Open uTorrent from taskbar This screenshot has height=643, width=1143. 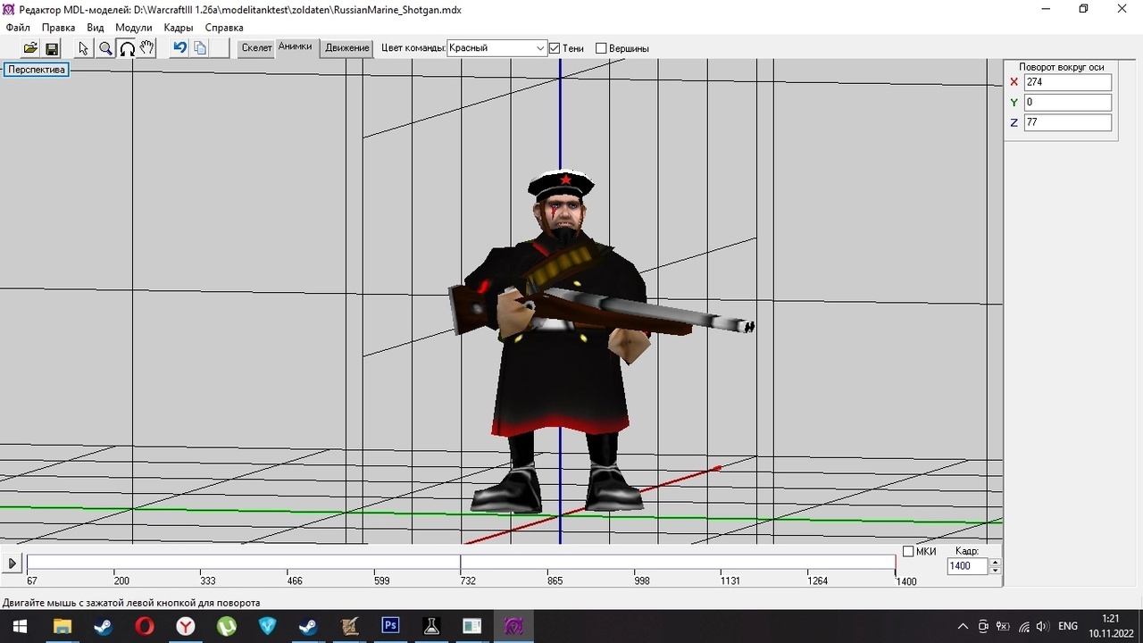[x=226, y=626]
